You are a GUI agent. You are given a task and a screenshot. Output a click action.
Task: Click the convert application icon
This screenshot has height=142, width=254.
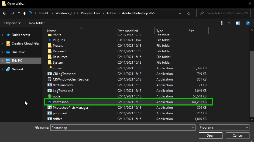(x=50, y=68)
